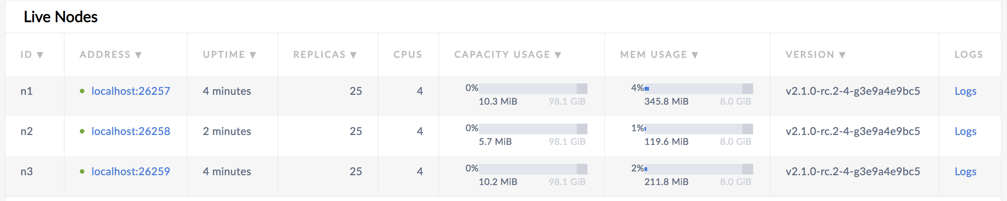1007x201 pixels.
Task: Click the CPUS column header
Action: coord(408,55)
